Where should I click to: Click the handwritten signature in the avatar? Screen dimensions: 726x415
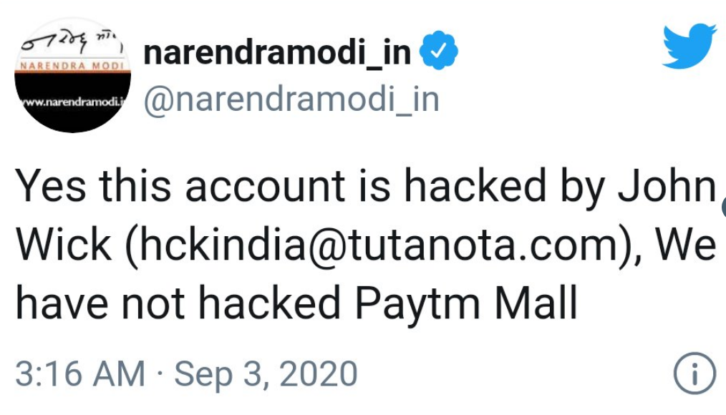tap(69, 43)
